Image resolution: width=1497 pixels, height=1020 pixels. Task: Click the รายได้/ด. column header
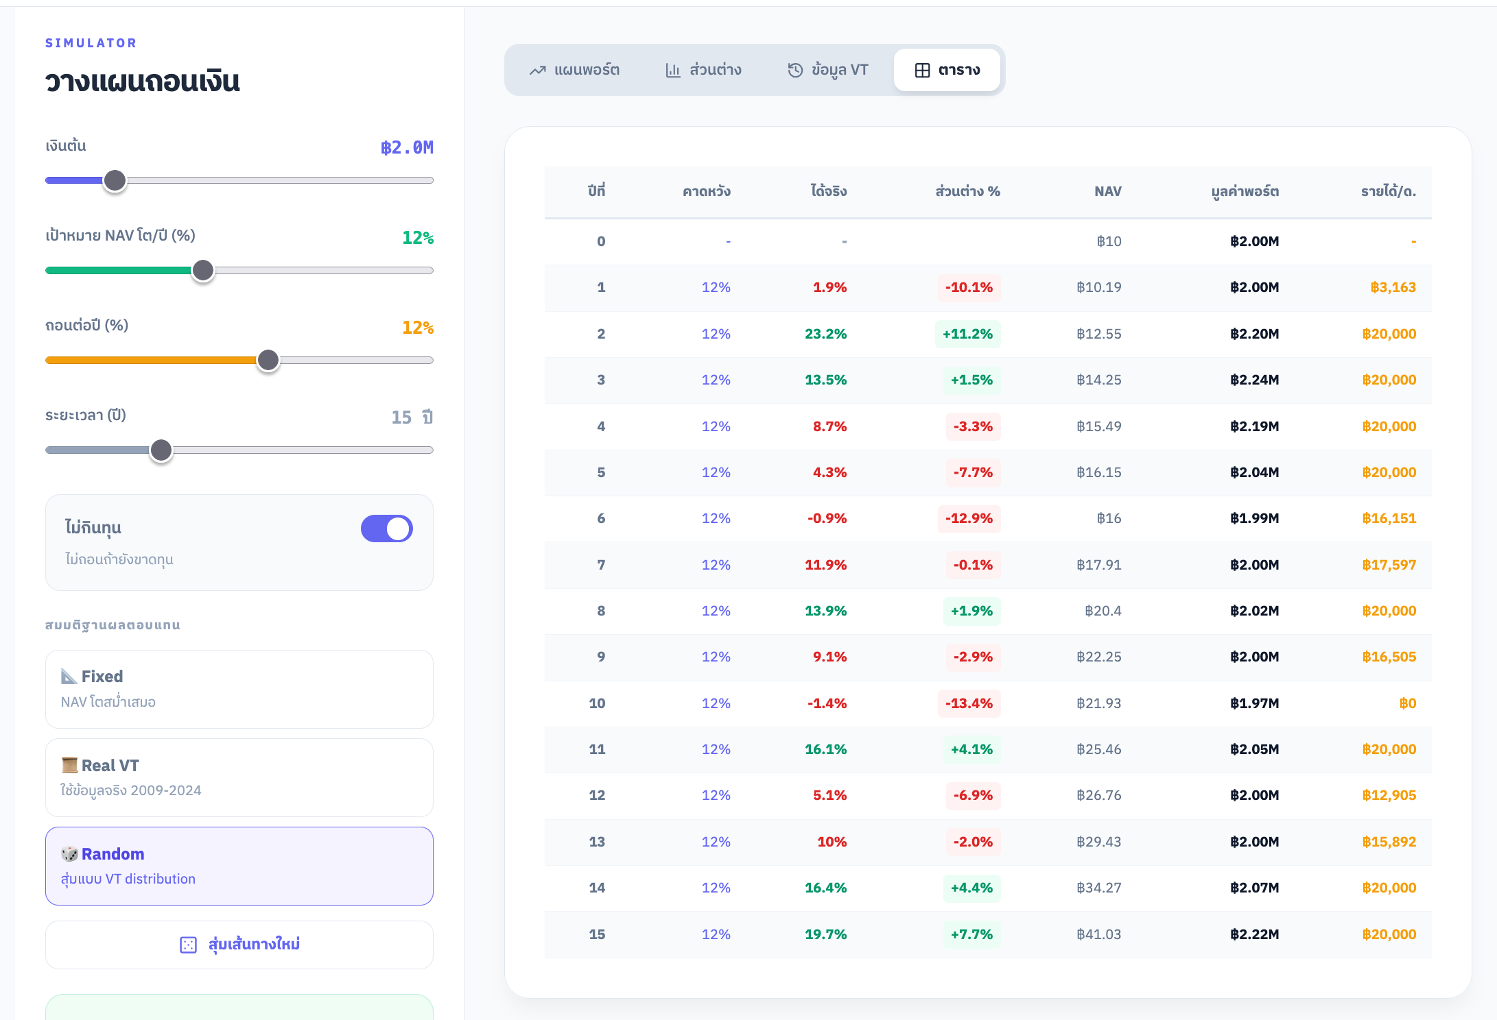[x=1388, y=191]
